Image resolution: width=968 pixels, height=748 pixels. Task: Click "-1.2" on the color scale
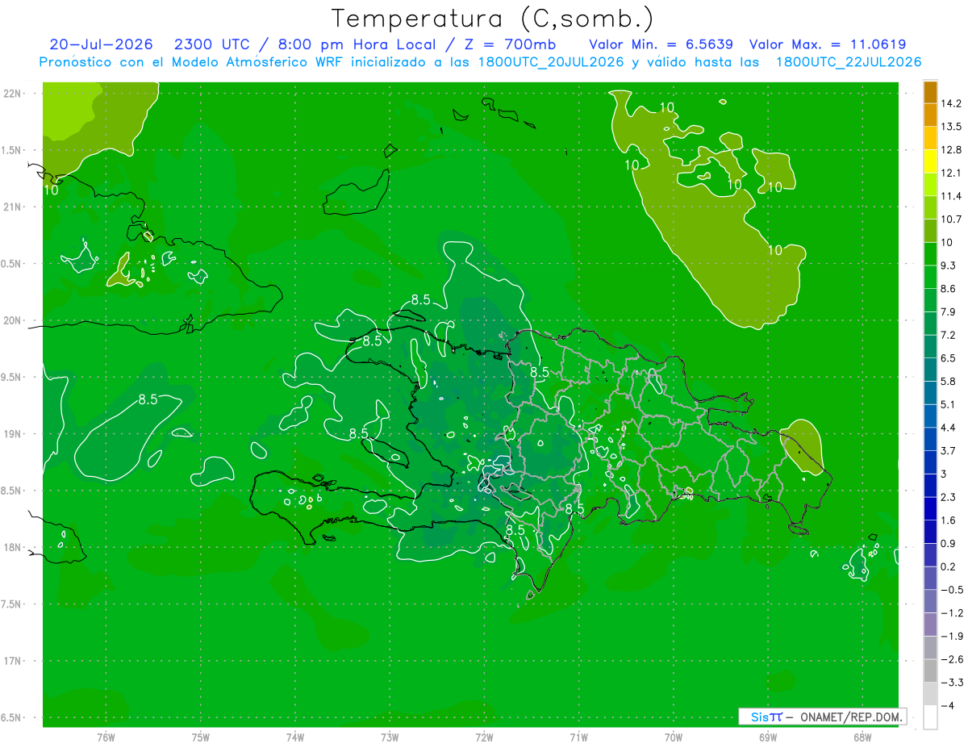(952, 612)
